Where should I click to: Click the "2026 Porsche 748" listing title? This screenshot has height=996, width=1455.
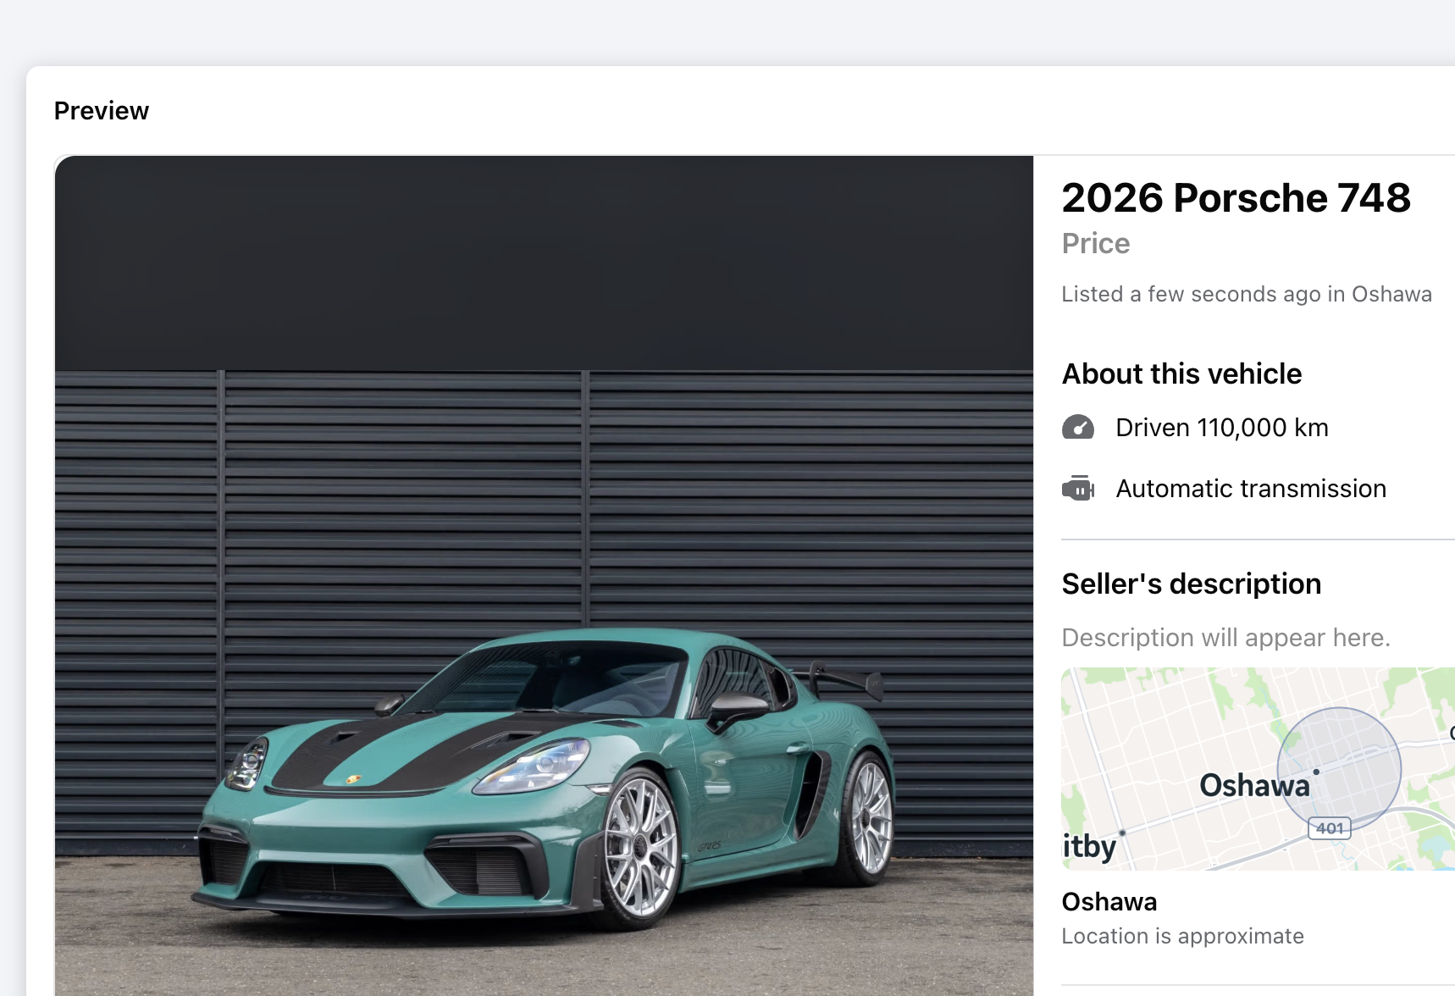(1236, 198)
